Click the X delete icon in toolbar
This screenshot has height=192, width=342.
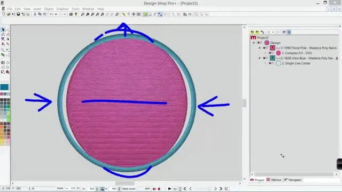coord(190,14)
